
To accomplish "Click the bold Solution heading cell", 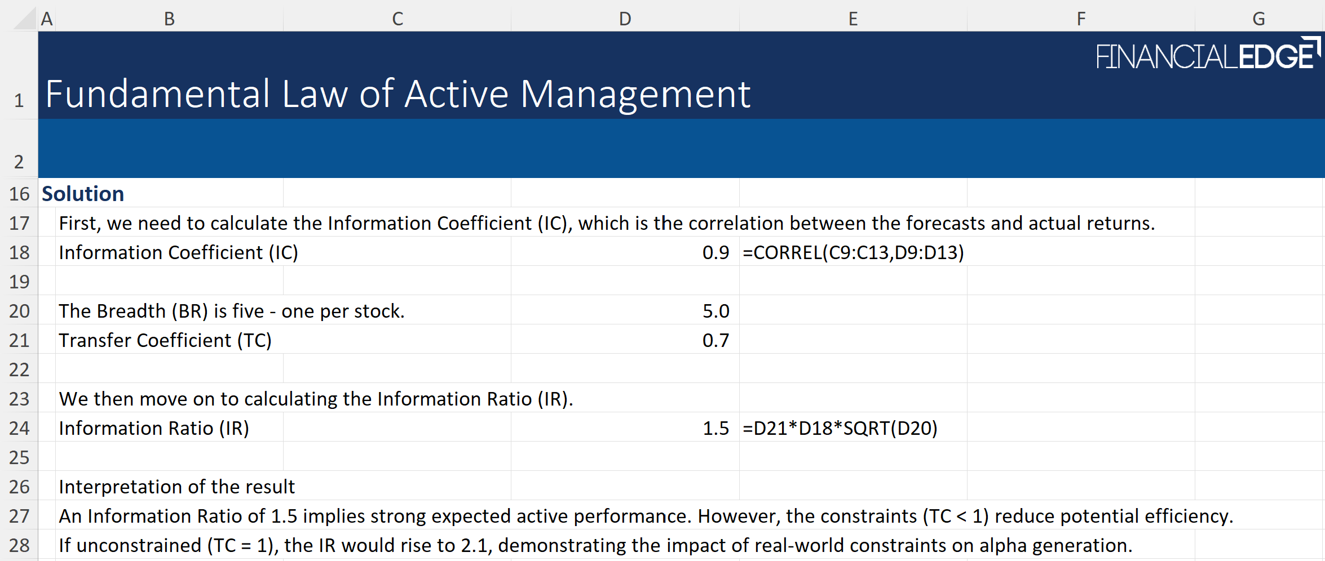I will tap(83, 194).
